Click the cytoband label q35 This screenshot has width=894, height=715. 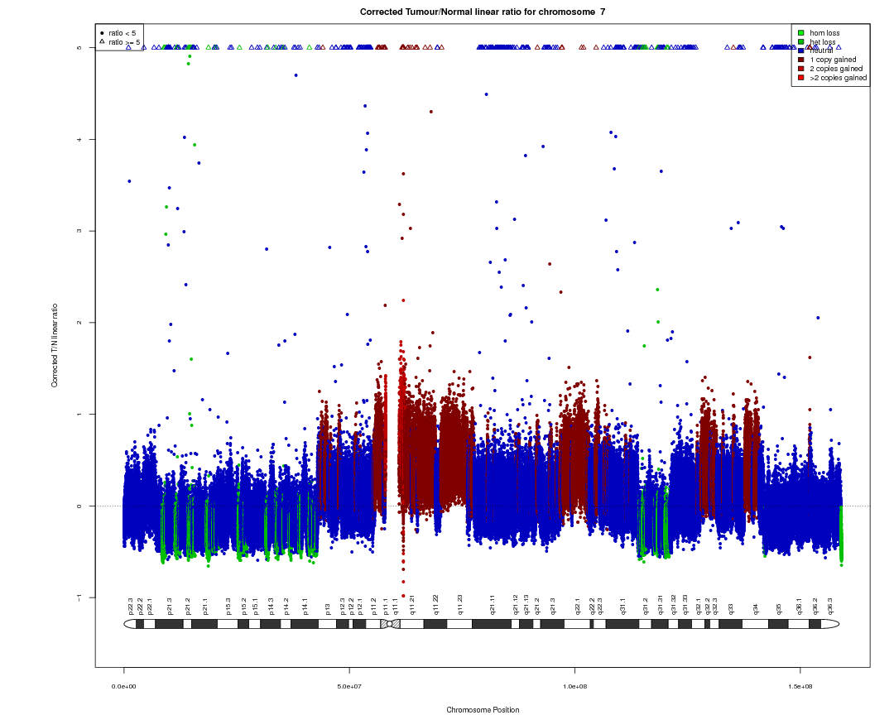779,608
